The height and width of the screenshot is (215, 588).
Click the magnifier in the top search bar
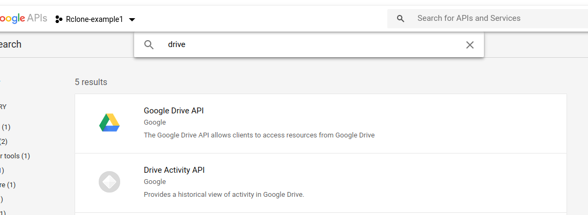pyautogui.click(x=401, y=19)
